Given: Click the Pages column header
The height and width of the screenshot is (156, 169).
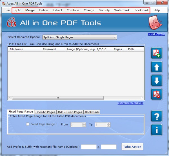Looking at the screenshot, I should click(119, 49).
